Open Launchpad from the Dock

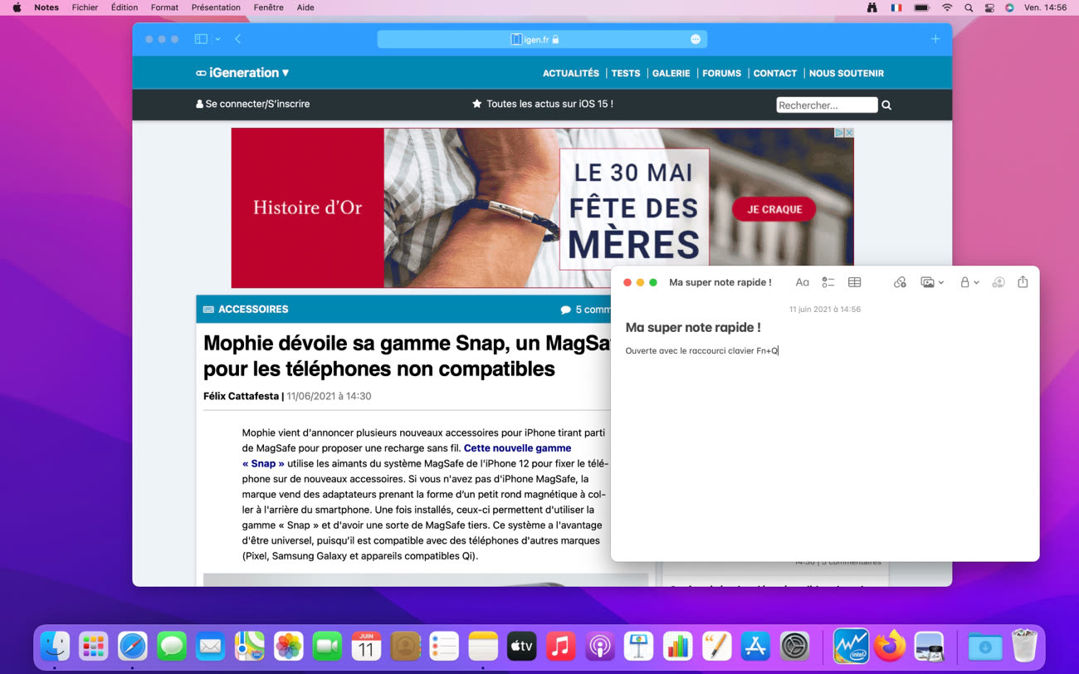tap(94, 646)
